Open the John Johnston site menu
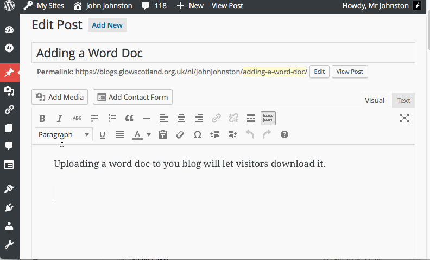The image size is (430, 260). coord(103,6)
